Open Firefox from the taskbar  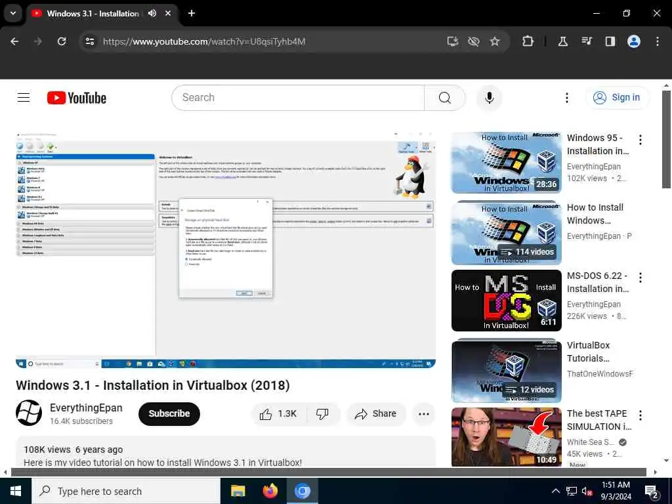click(x=270, y=491)
